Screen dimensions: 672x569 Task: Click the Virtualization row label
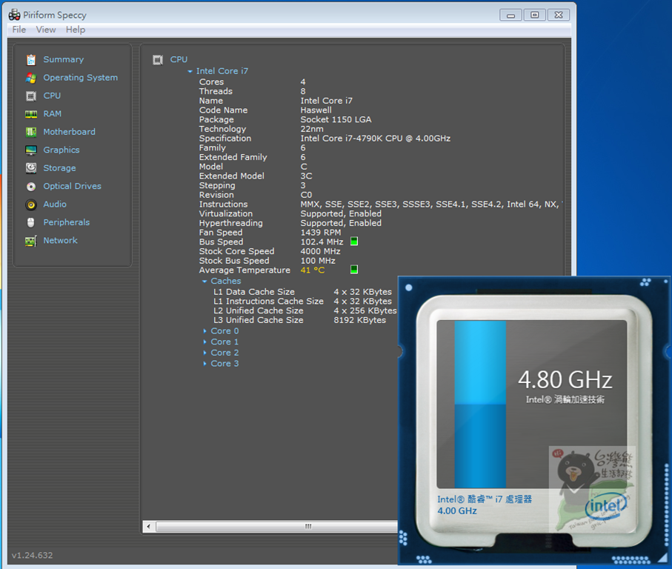(x=225, y=214)
